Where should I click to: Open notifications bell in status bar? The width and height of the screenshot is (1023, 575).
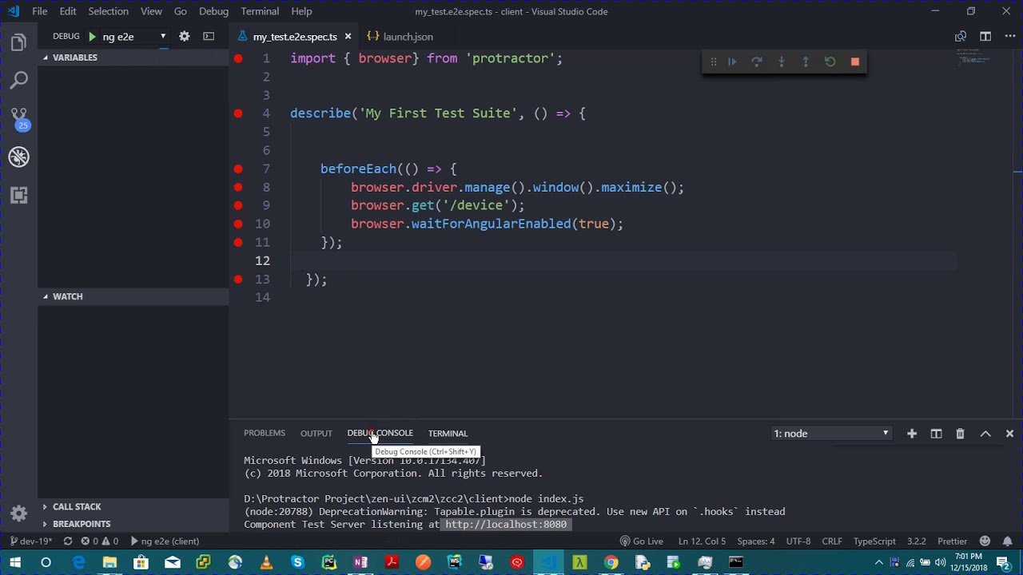point(1007,541)
